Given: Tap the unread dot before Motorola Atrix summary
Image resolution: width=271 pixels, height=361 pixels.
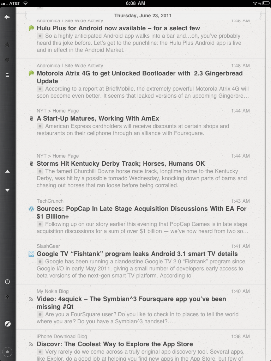Looking at the screenshot, I should coord(40,89).
